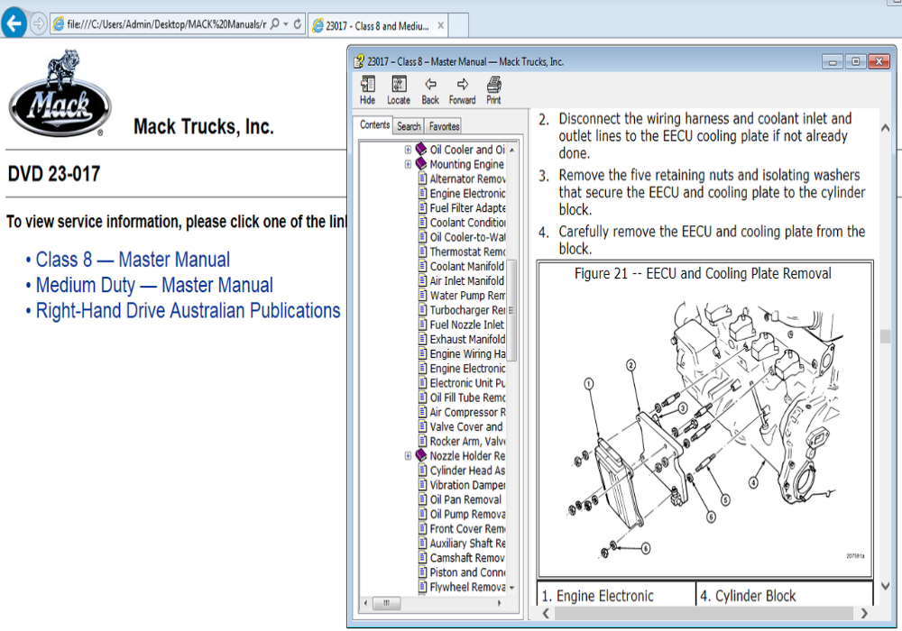This screenshot has width=902, height=631.
Task: Select Oil Pan Removal topic
Action: pos(465,499)
